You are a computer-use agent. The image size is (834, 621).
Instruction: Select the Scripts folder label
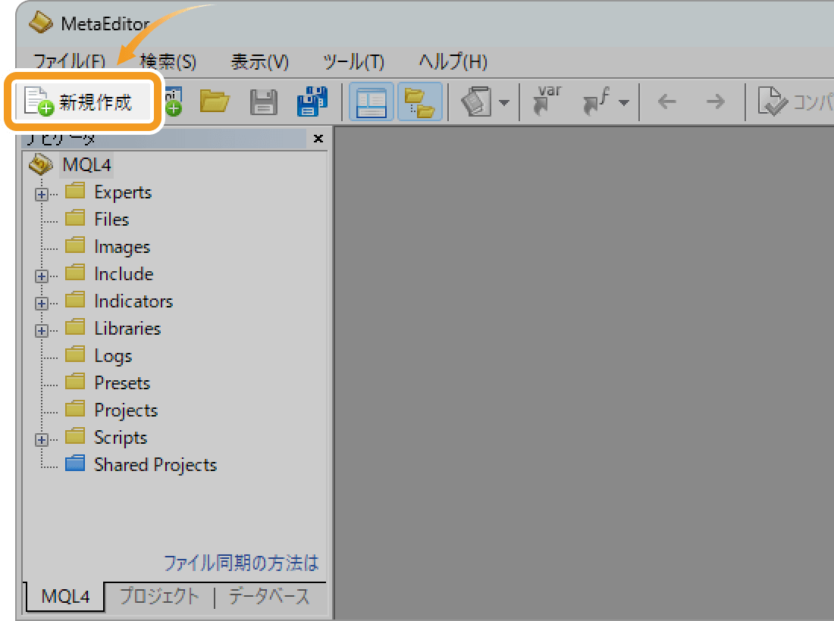[121, 438]
